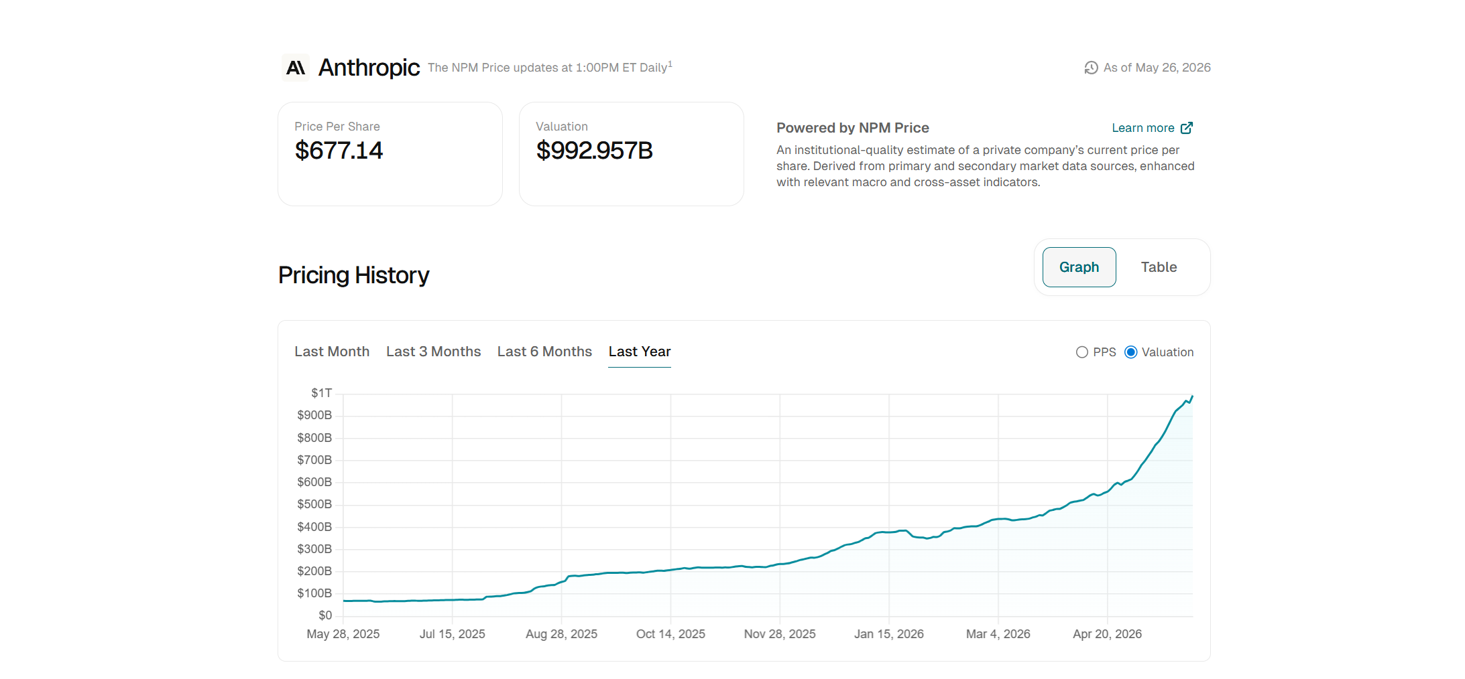Click the Oct 14, 2025 x-axis label
Image resolution: width=1465 pixels, height=679 pixels.
(670, 634)
